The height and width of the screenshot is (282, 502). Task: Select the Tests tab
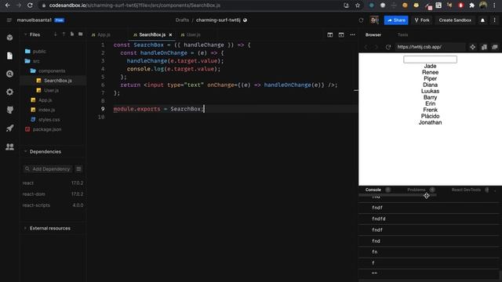[402, 34]
